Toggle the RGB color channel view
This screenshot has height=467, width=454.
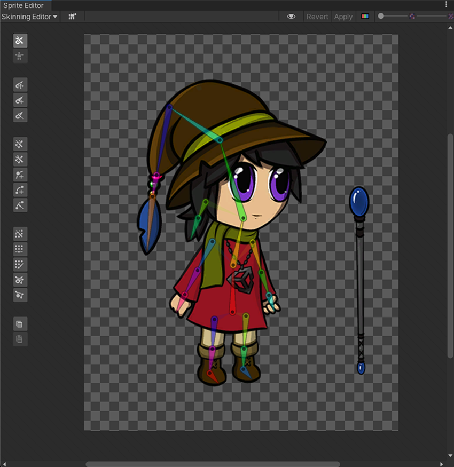[365, 17]
